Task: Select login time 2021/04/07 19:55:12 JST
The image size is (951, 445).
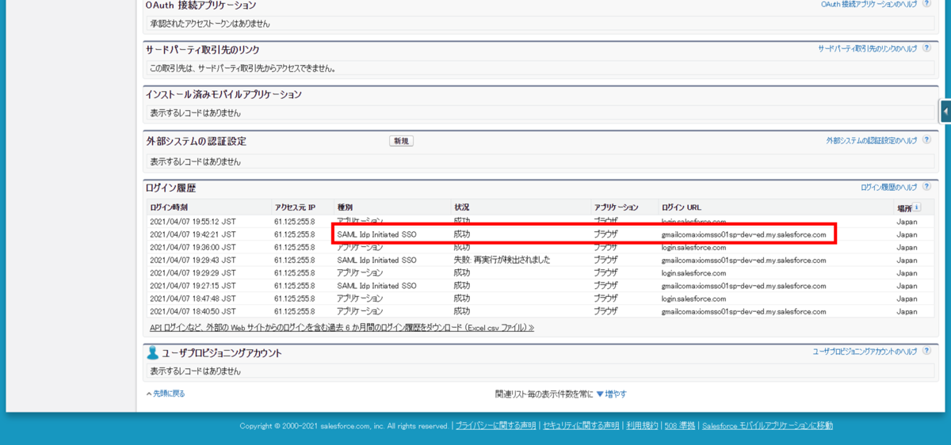Action: tap(193, 222)
